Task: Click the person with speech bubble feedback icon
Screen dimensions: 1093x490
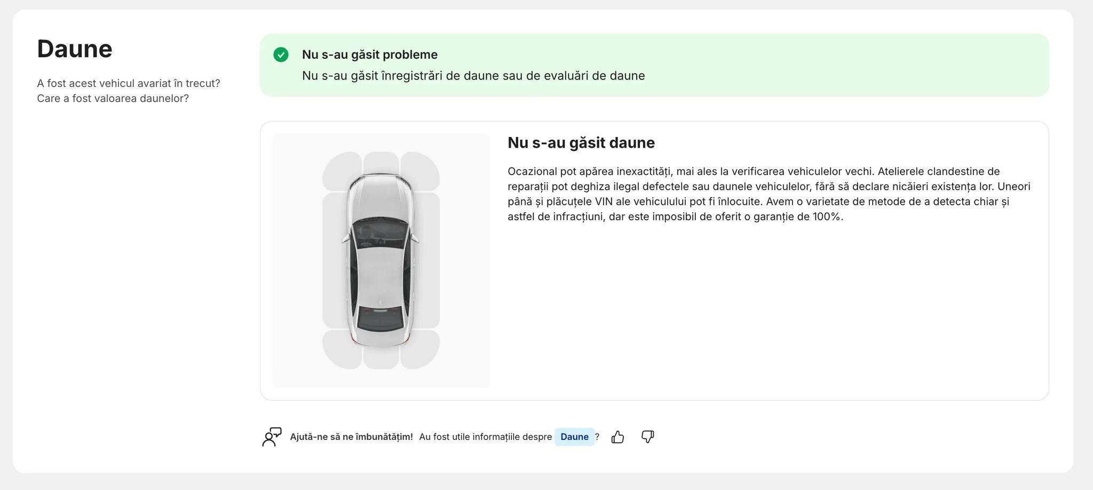Action: click(272, 437)
